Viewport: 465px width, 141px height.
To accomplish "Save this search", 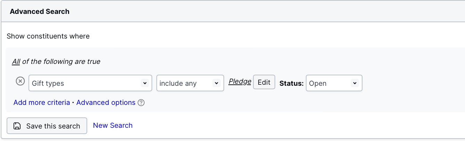I will (47, 126).
